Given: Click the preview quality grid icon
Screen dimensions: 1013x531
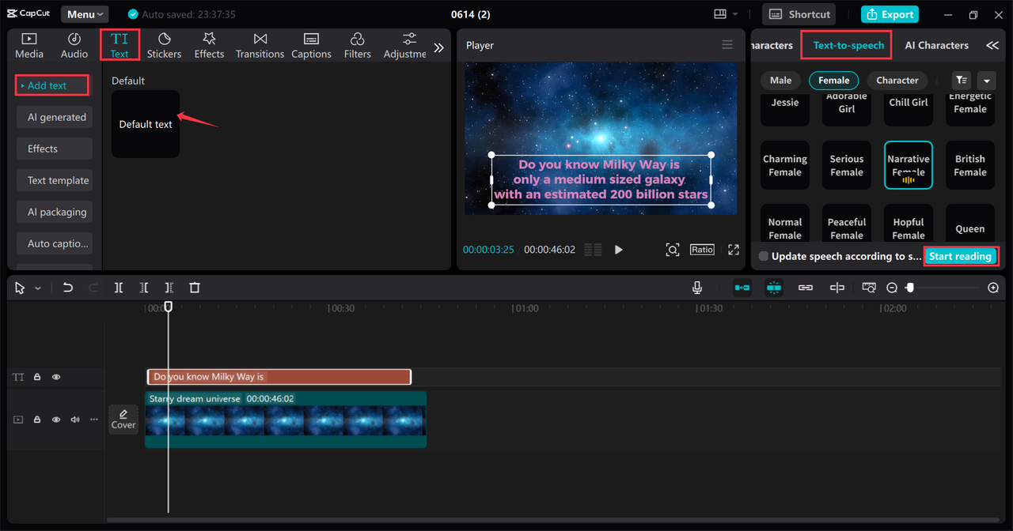Looking at the screenshot, I should 593,250.
